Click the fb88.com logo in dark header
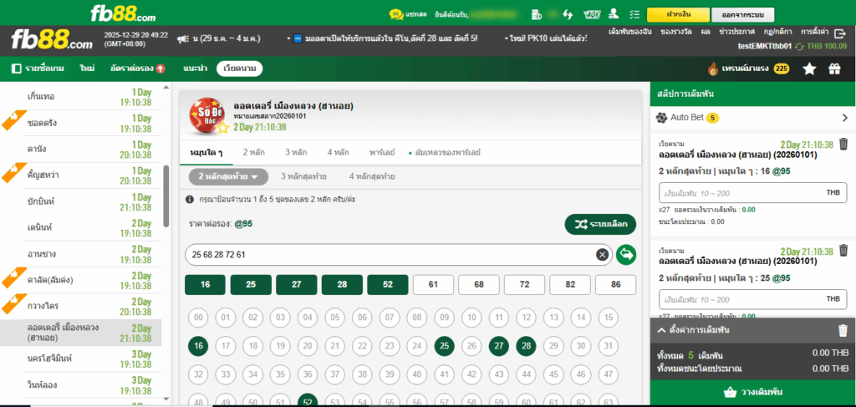The image size is (856, 407). 52,40
